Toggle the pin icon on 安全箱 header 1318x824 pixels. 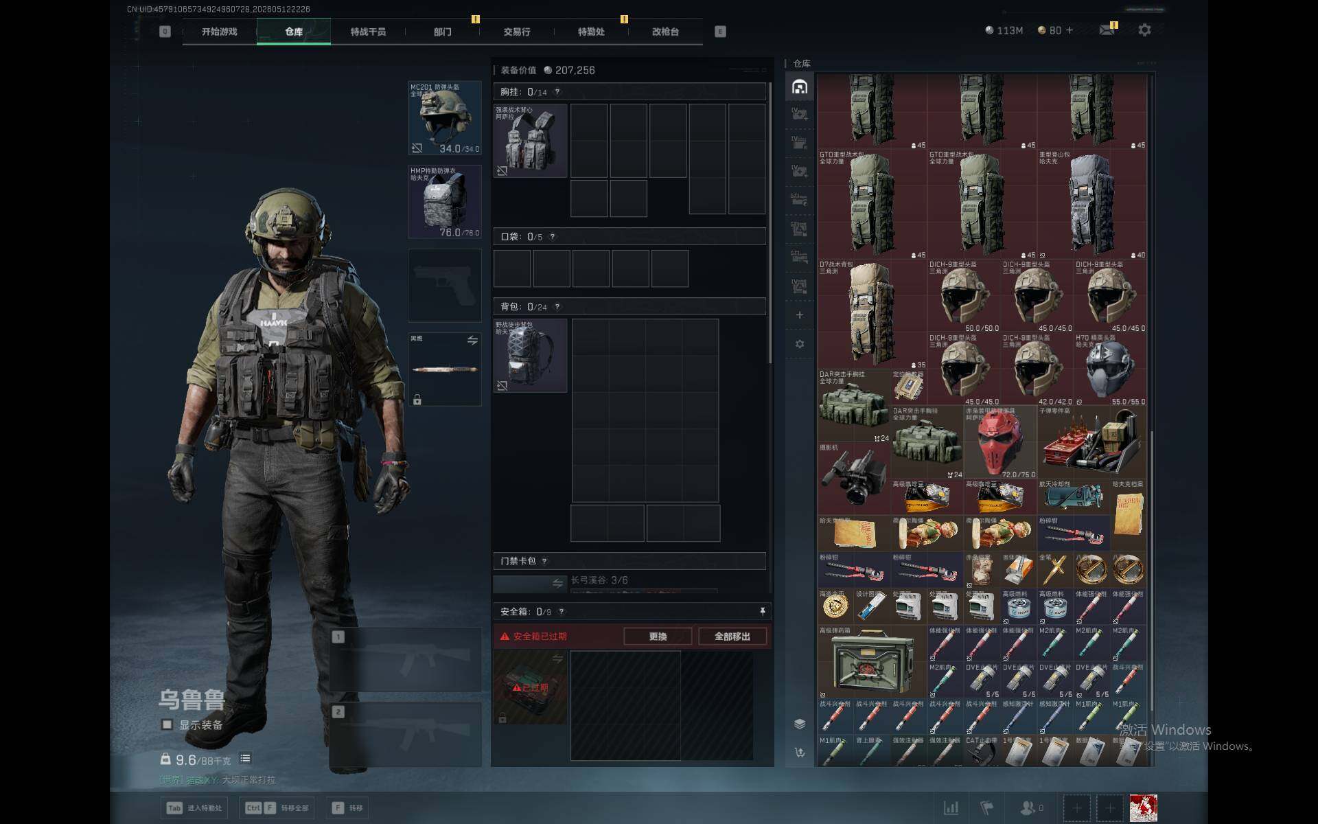point(762,611)
